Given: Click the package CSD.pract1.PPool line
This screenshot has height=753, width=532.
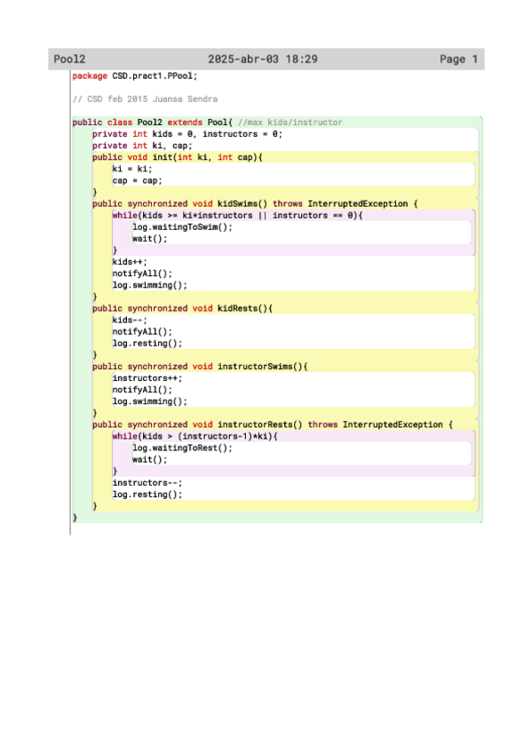Looking at the screenshot, I should pos(135,75).
